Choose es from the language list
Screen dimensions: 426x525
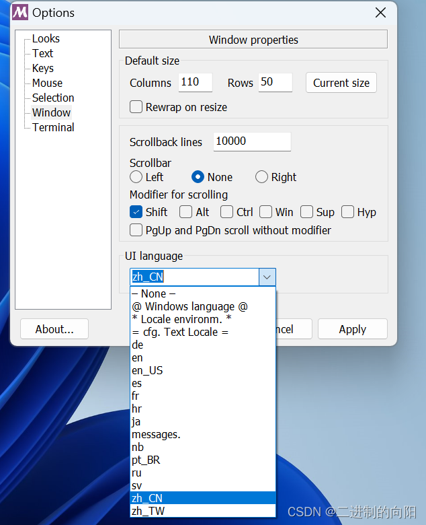[x=203, y=383]
